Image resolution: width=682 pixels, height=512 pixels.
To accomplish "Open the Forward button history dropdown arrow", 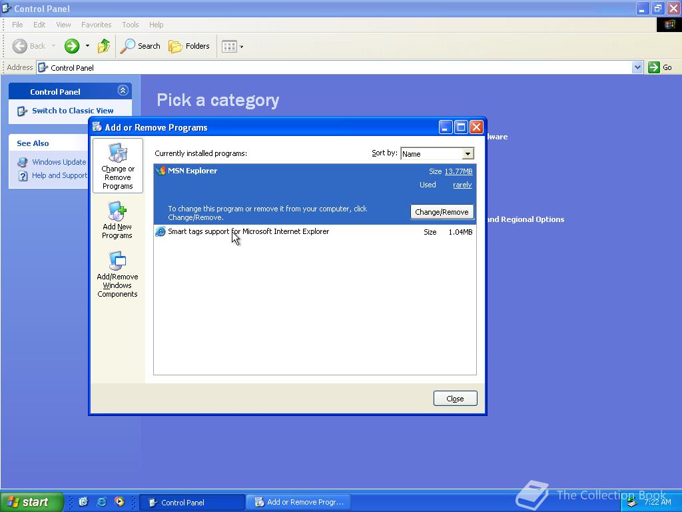I will (x=87, y=46).
